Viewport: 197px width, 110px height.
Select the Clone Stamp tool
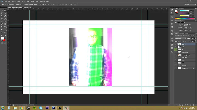pyautogui.click(x=2, y=22)
